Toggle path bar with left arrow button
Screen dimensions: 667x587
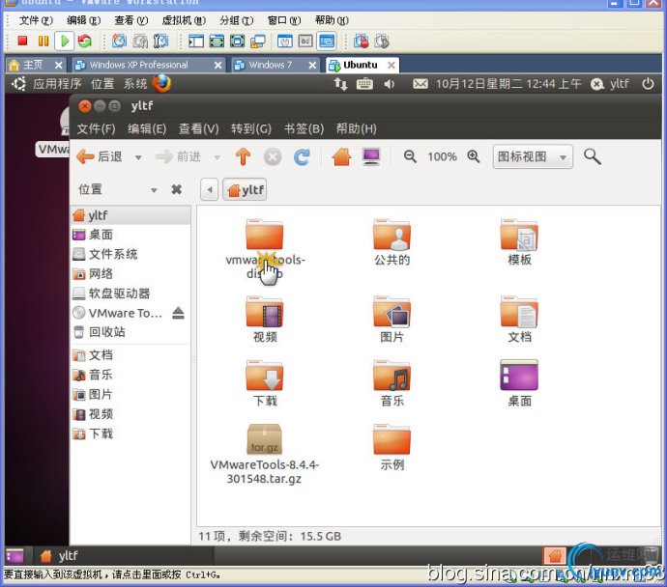210,189
